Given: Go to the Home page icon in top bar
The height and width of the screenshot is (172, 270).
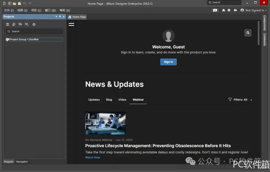Looking at the screenshot, I should pyautogui.click(x=223, y=10).
